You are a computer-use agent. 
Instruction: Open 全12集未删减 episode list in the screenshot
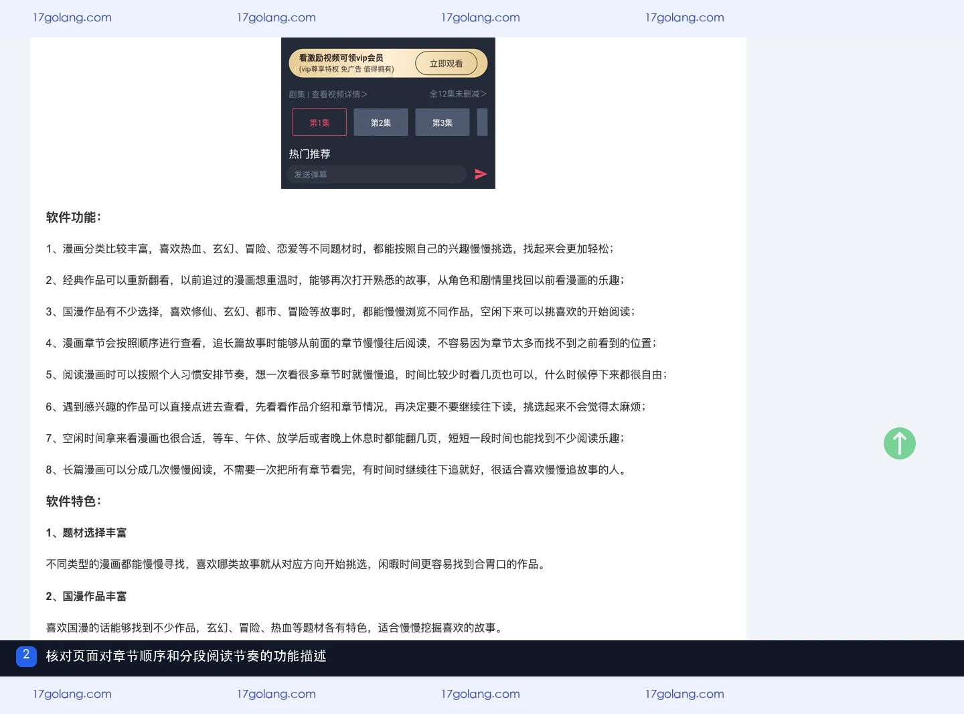[x=458, y=94]
